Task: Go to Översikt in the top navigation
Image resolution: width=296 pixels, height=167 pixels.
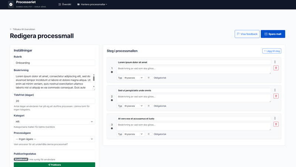Action: [65, 4]
